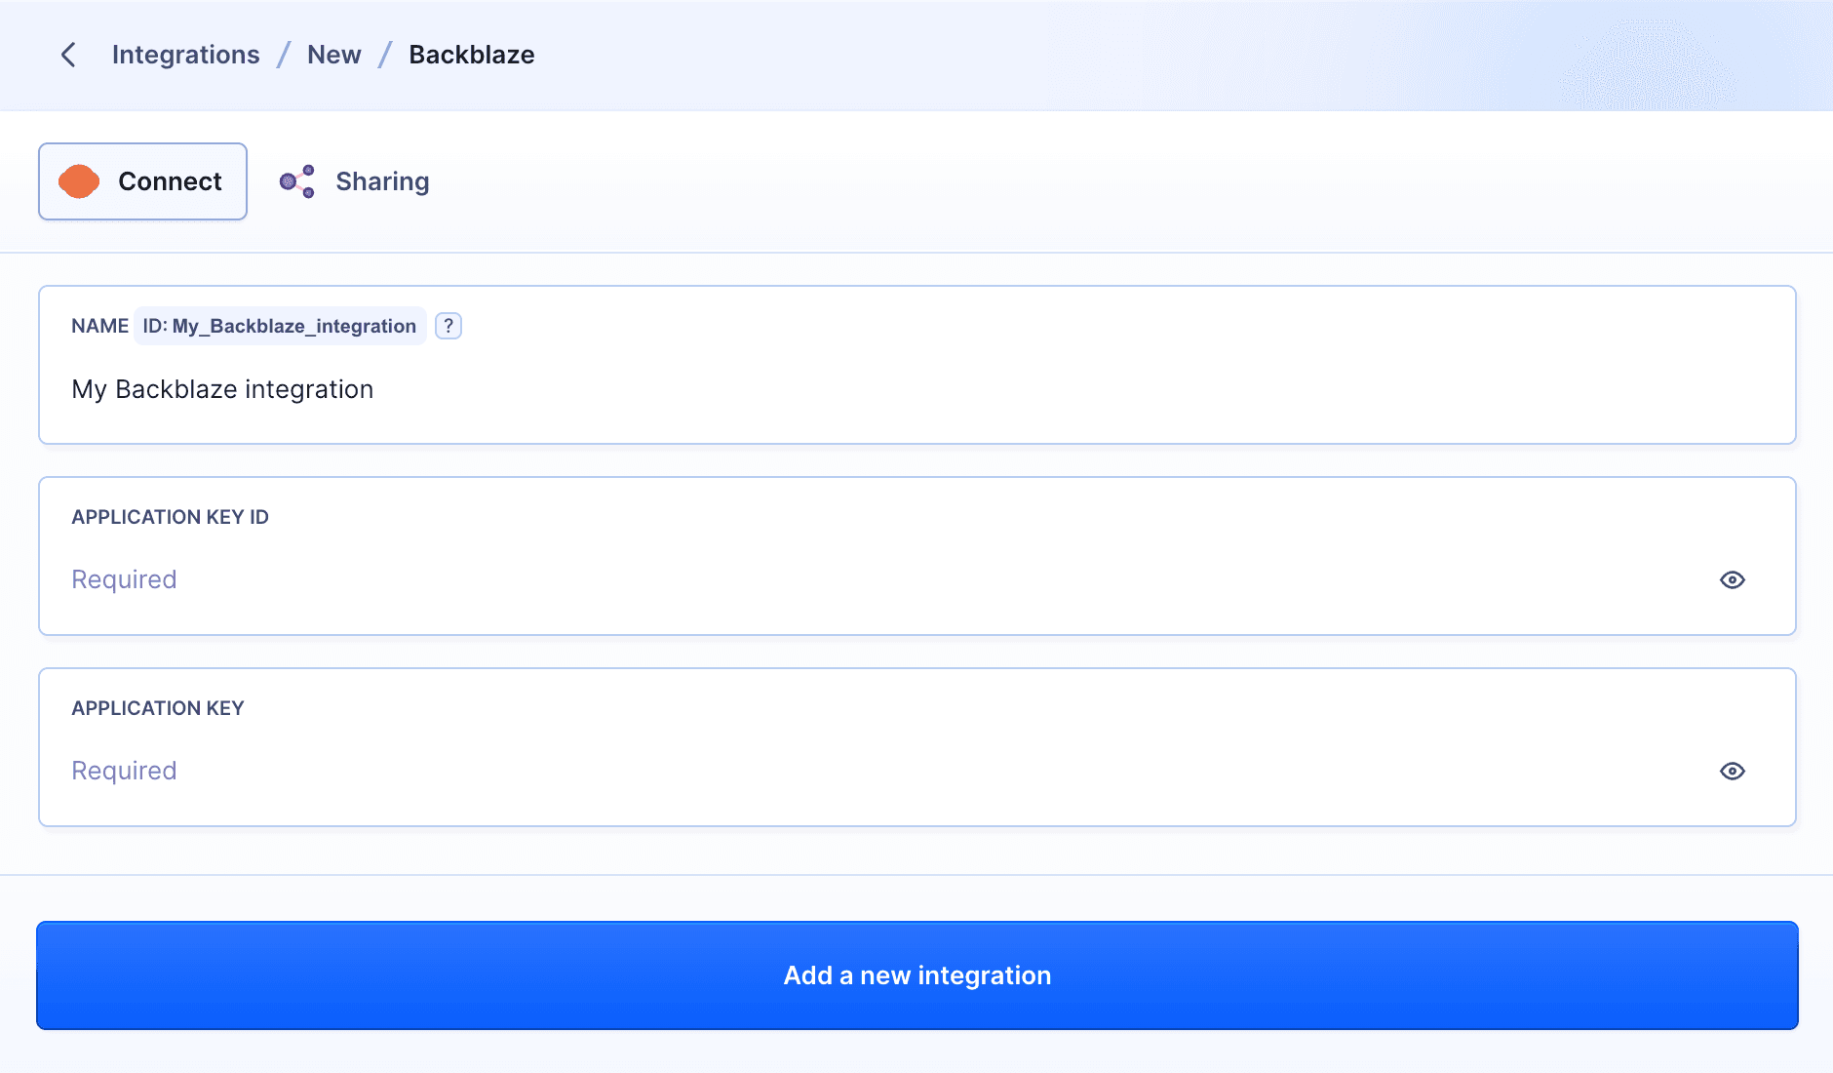Click the NAME field label
This screenshot has width=1833, height=1073.
[x=100, y=326]
